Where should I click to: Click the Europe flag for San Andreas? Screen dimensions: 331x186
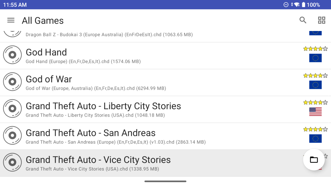click(315, 139)
